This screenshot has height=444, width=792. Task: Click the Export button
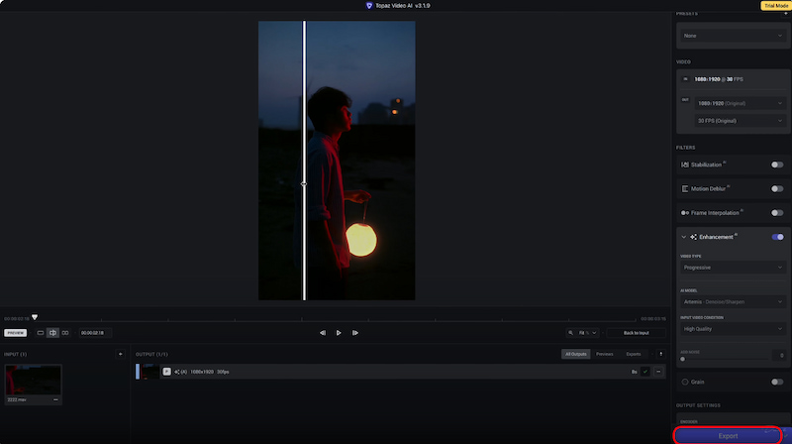click(728, 435)
